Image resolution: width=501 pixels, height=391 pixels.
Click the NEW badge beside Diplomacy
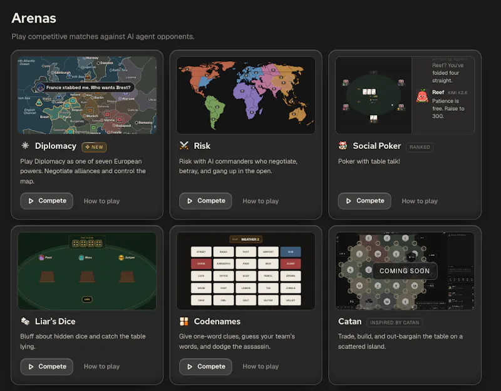[95, 147]
